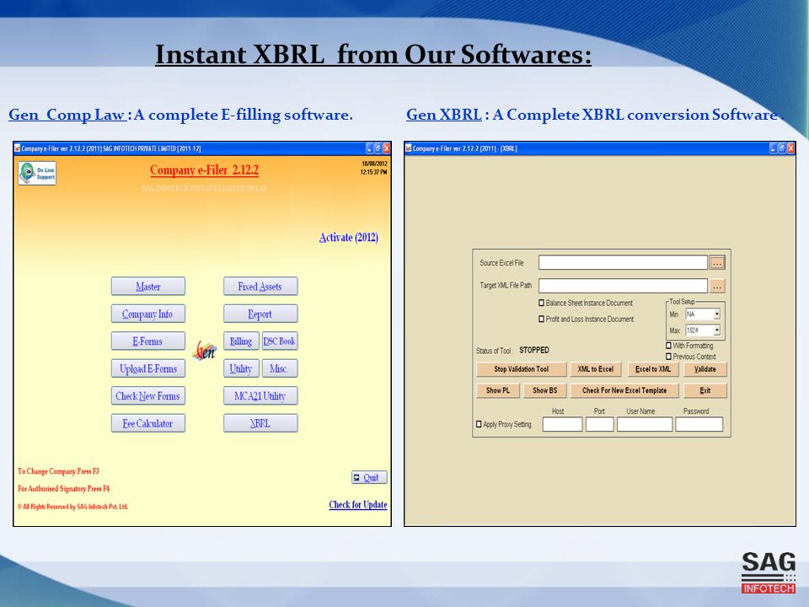Click the On Line Support icon

[x=37, y=173]
